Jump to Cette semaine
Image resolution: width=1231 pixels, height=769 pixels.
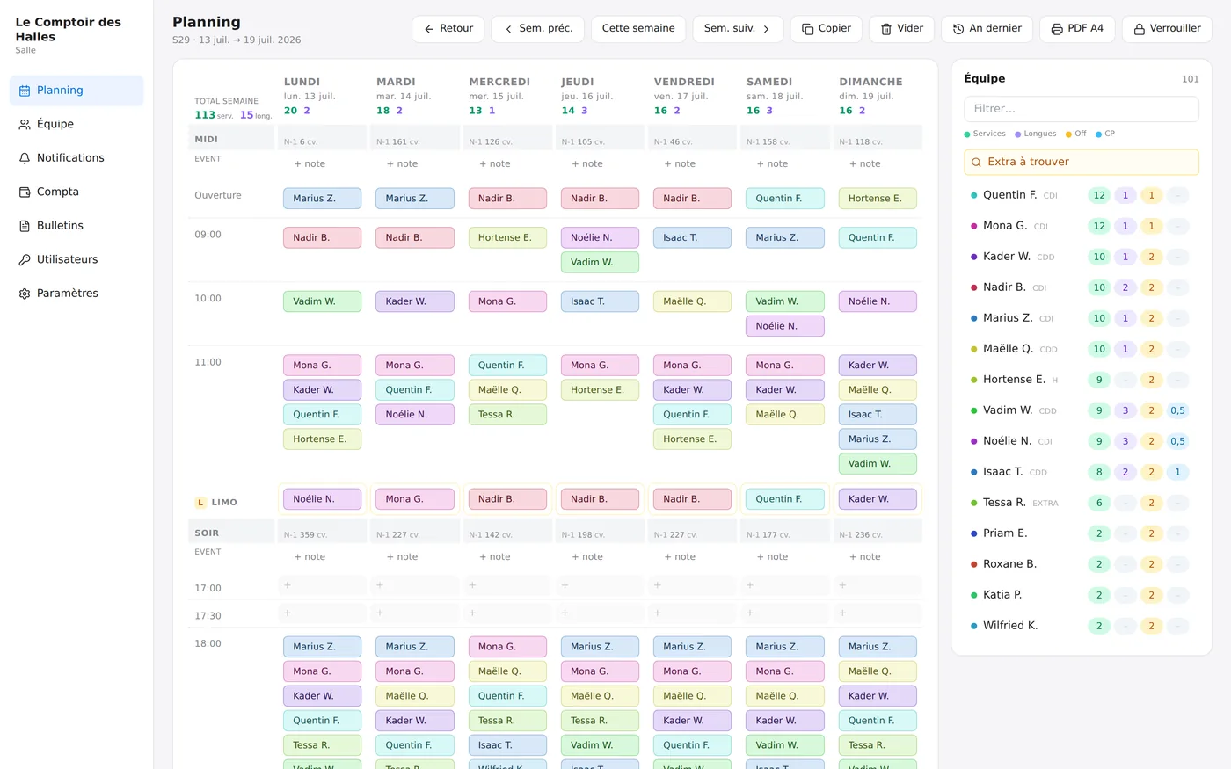tap(638, 29)
